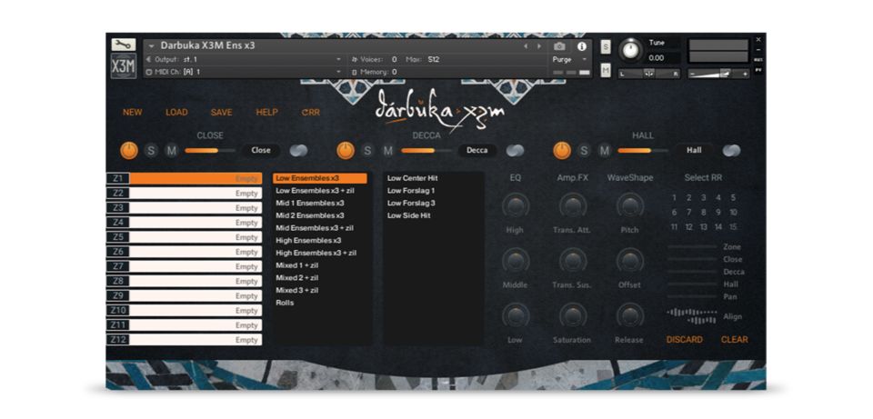This screenshot has height=419, width=873.
Task: Go to next instrument with right arrow
Action: pyautogui.click(x=539, y=46)
